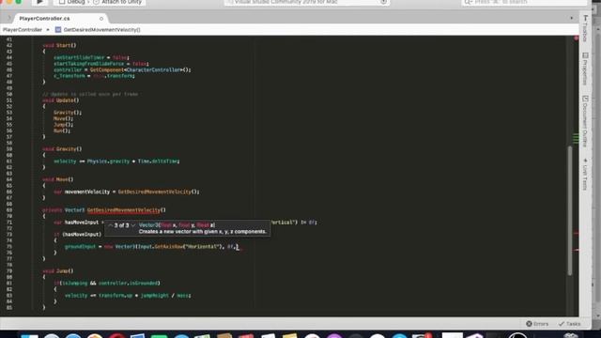Click the controller.isGrounded condition line
Viewport: 601px width, 338px height.
107,284
